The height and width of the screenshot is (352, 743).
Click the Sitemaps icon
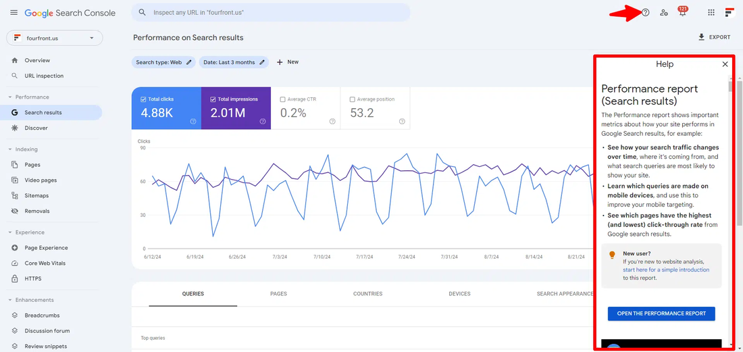(15, 196)
